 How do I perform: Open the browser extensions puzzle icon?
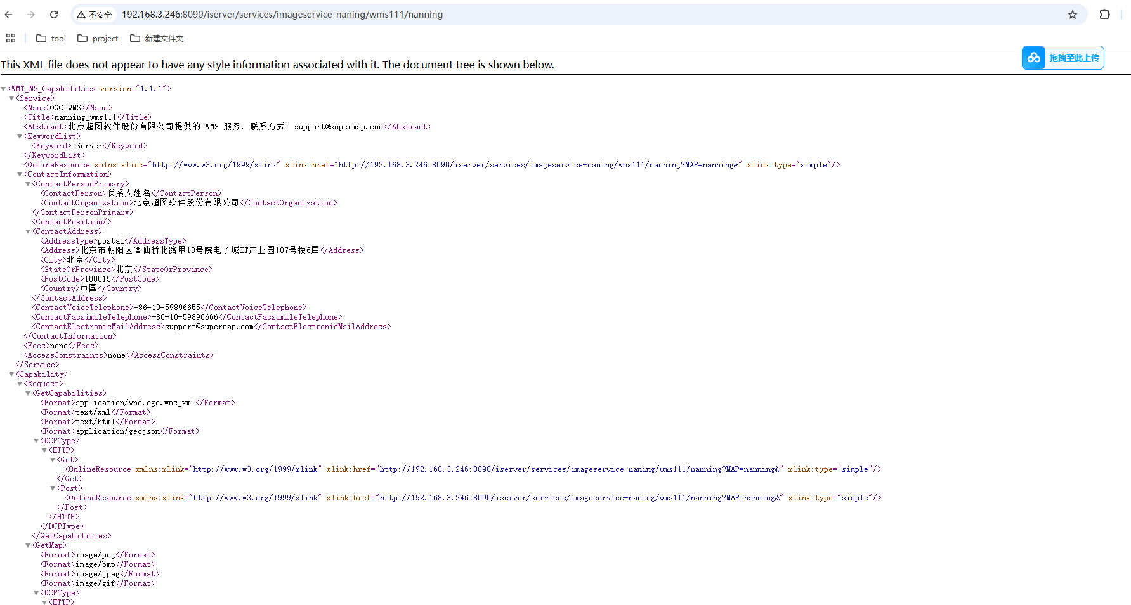(x=1104, y=14)
